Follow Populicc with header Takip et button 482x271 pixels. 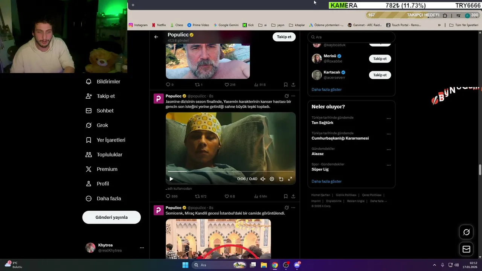284,37
